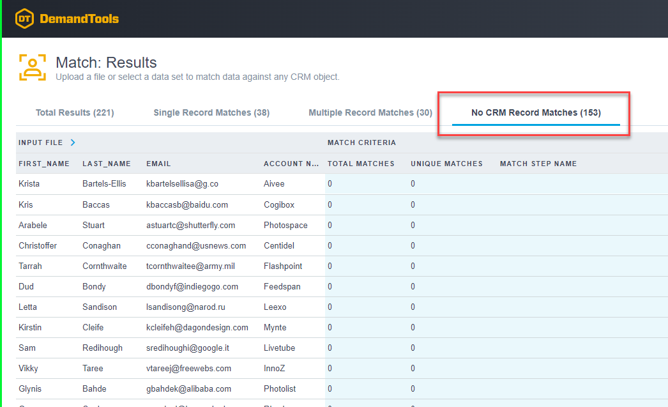
Task: Click the truncated ACCOUNT N... column header
Action: (x=291, y=164)
